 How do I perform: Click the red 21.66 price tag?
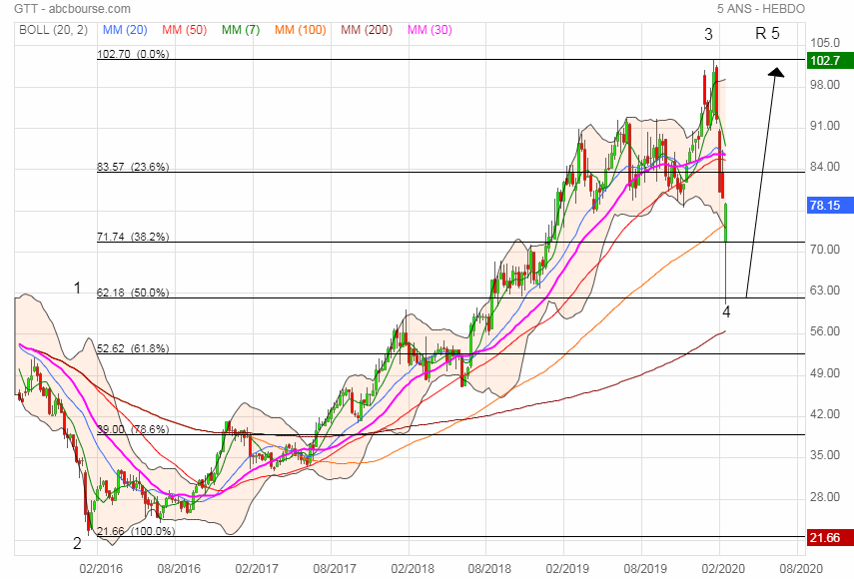829,538
